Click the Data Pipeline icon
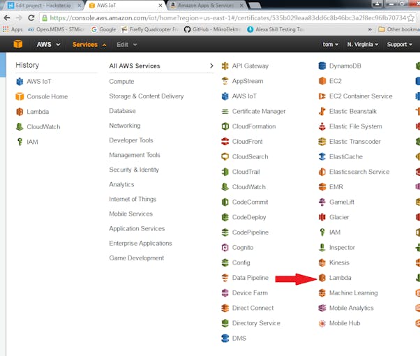Image resolution: width=420 pixels, height=356 pixels. coord(225,278)
